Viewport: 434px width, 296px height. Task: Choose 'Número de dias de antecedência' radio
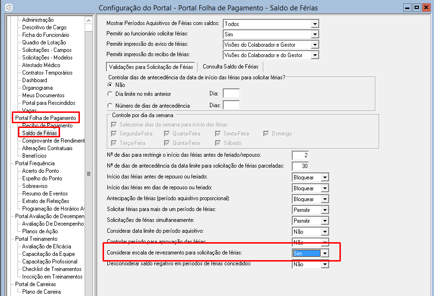(x=111, y=105)
